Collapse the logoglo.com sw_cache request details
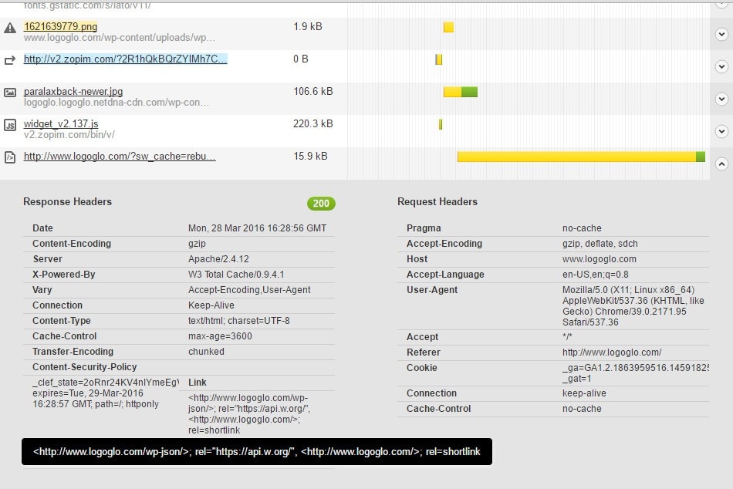Image resolution: width=733 pixels, height=489 pixels. (721, 164)
